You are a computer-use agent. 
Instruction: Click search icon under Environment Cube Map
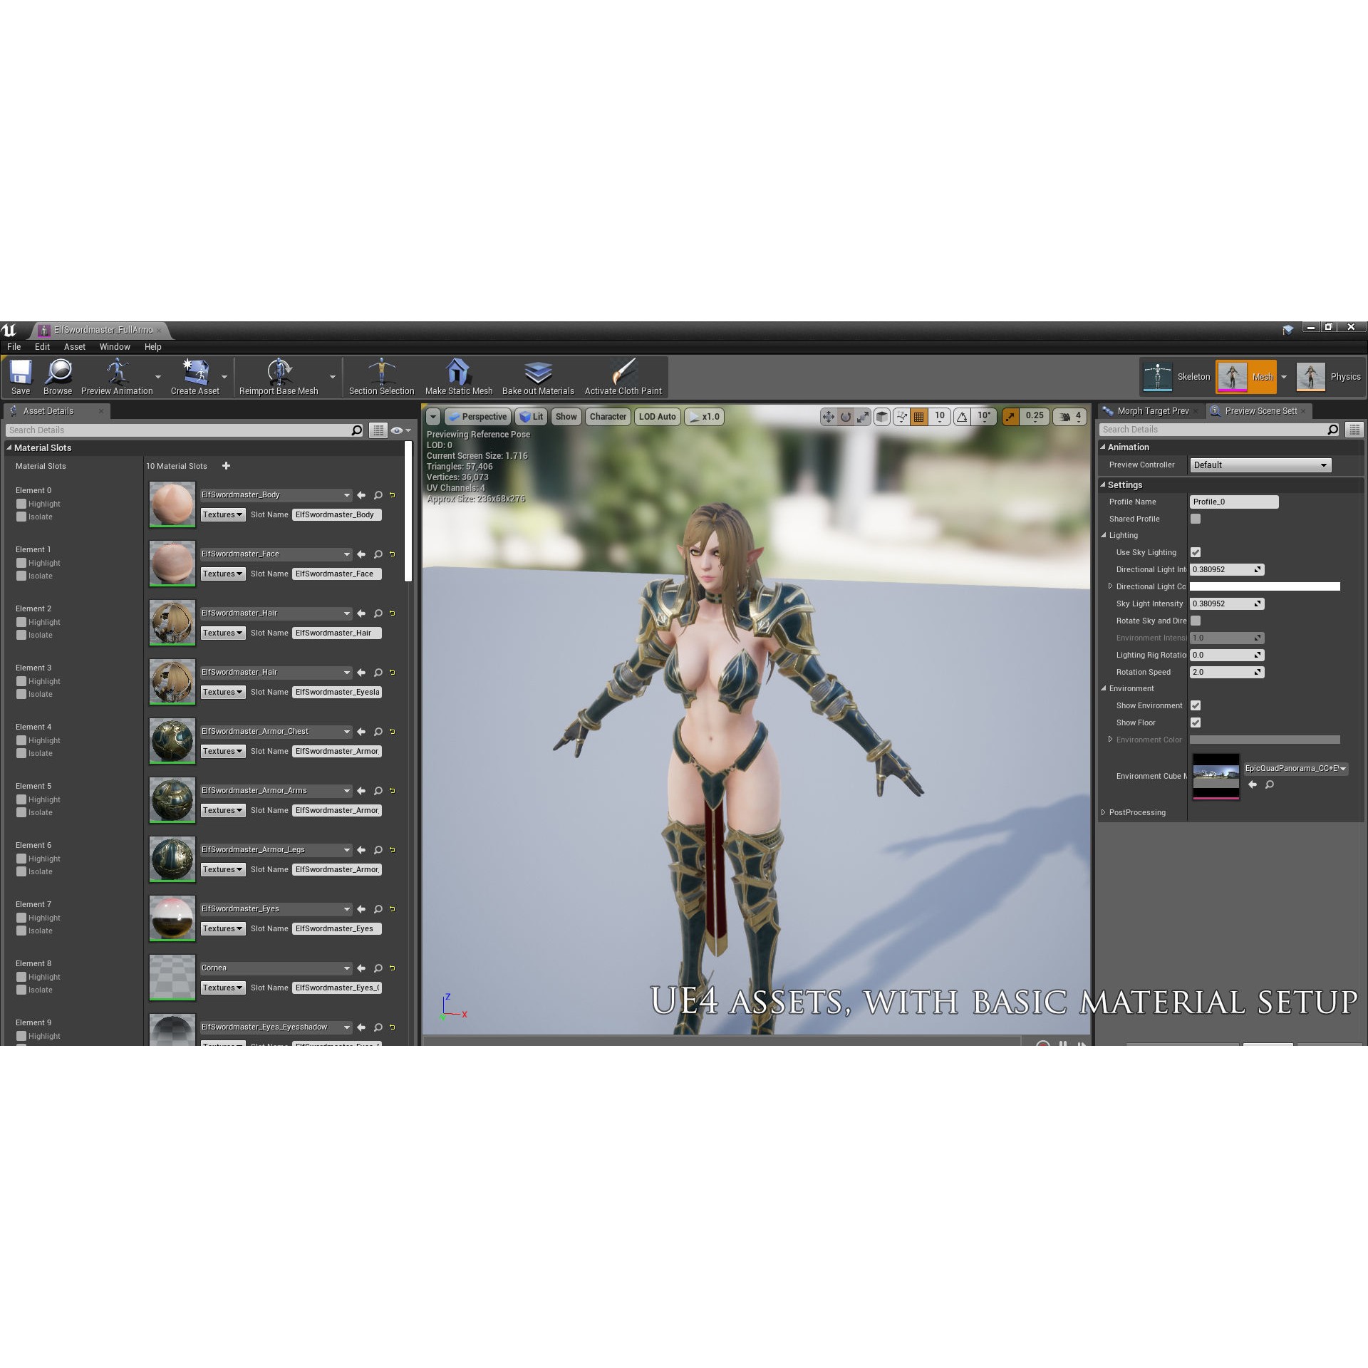tap(1270, 784)
